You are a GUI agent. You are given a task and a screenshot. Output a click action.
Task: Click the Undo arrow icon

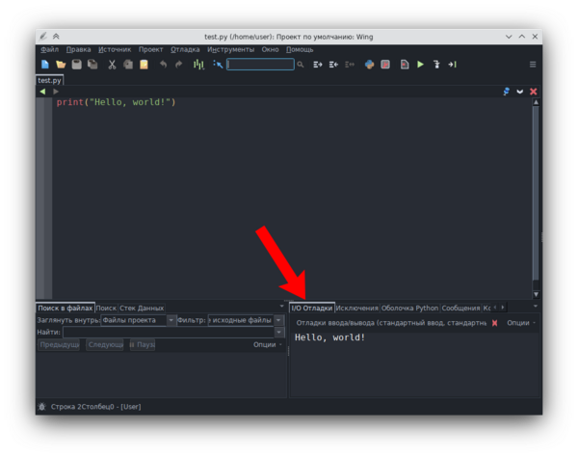163,65
